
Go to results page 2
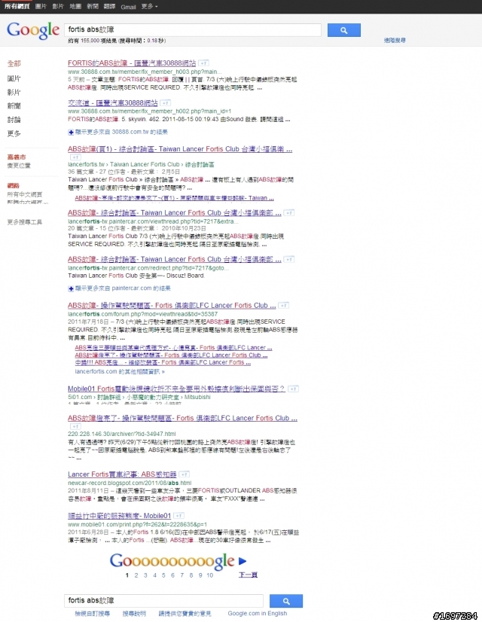click(136, 575)
